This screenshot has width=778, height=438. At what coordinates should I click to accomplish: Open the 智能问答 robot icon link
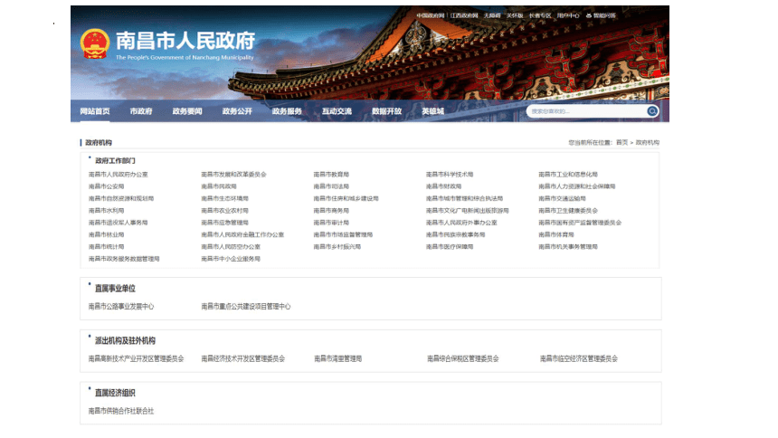pos(601,16)
